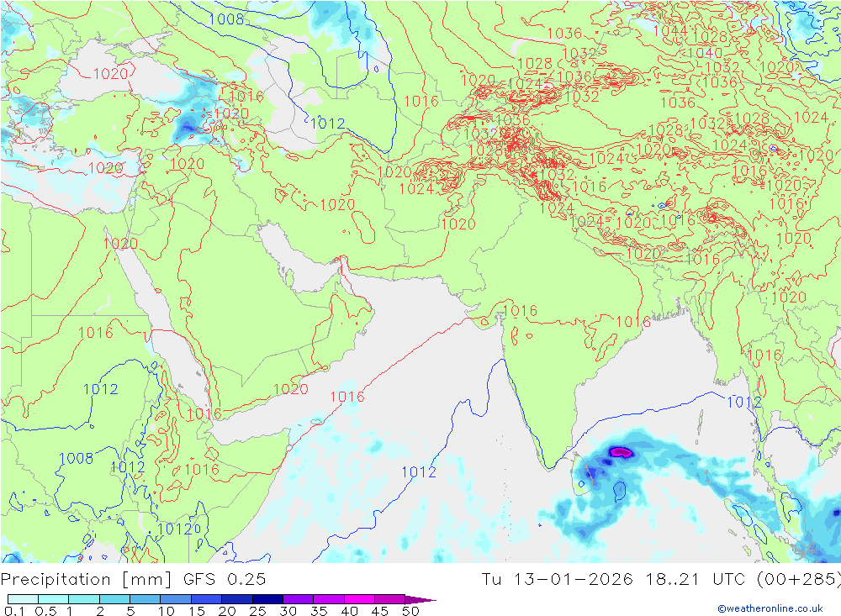Click the 45–50 mm legend swatch

(x=389, y=599)
